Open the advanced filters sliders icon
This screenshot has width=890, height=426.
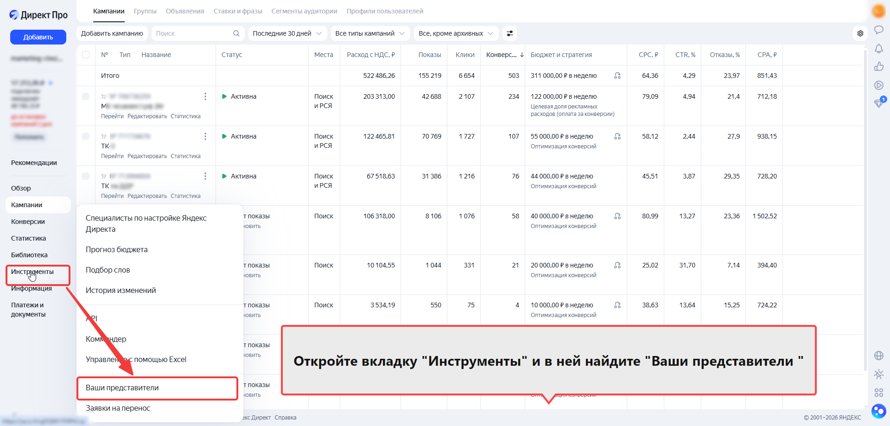point(510,33)
